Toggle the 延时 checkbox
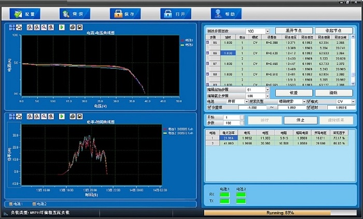 309,107
